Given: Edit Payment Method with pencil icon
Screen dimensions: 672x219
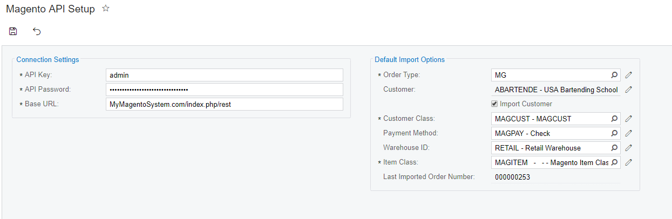Looking at the screenshot, I should tap(628, 133).
